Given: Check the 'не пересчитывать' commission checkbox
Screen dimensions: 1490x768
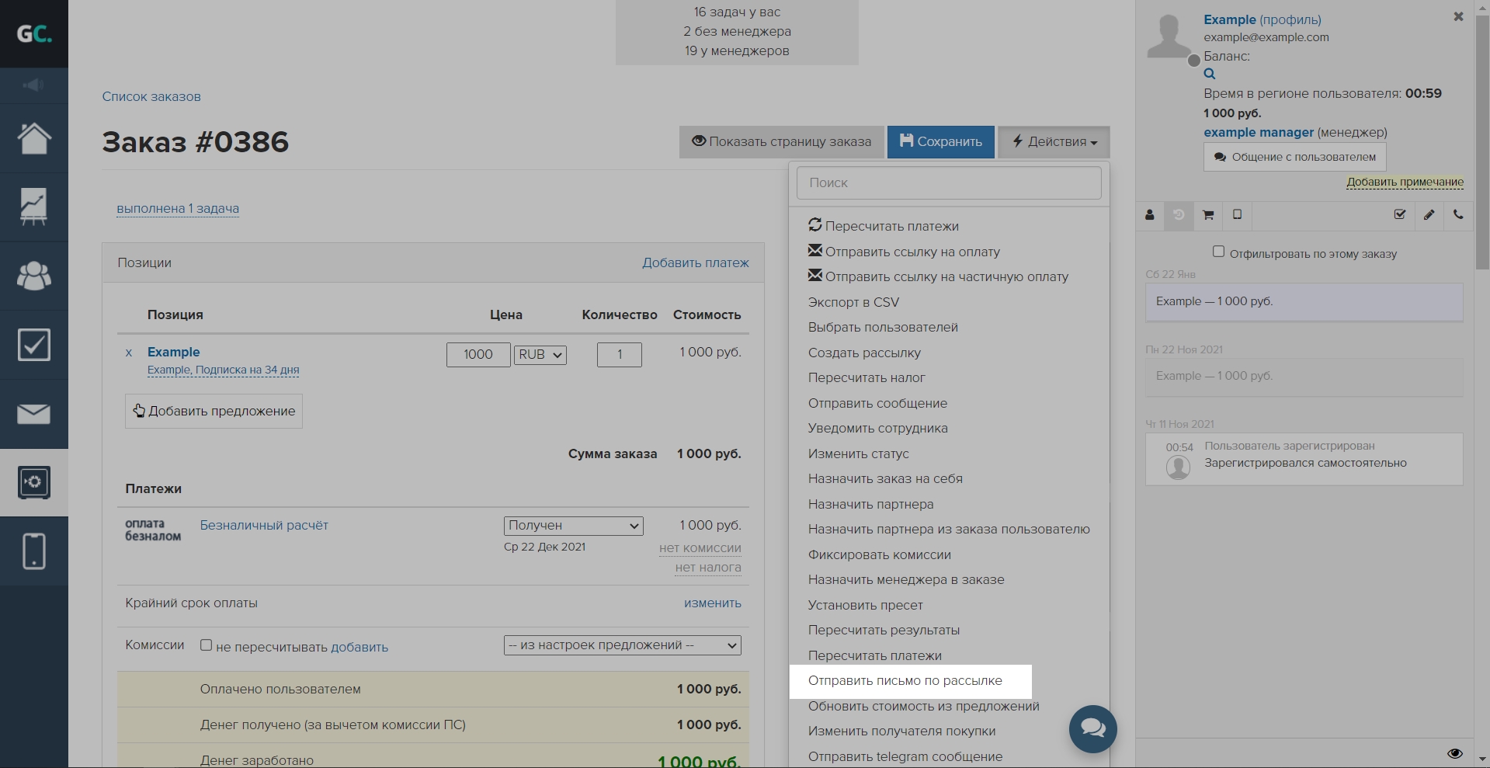Looking at the screenshot, I should pos(206,645).
